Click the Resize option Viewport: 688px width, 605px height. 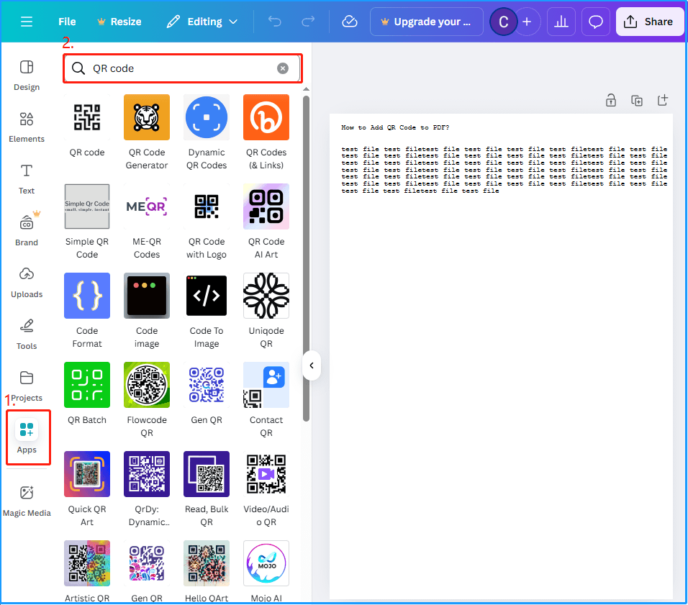pyautogui.click(x=119, y=22)
